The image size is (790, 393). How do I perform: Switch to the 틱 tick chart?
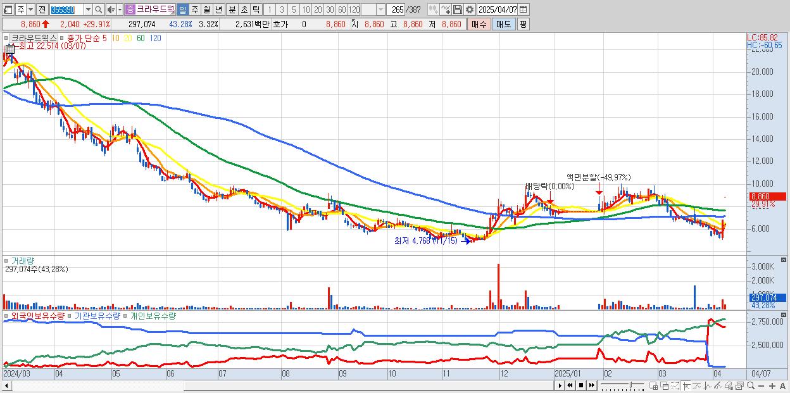point(256,9)
